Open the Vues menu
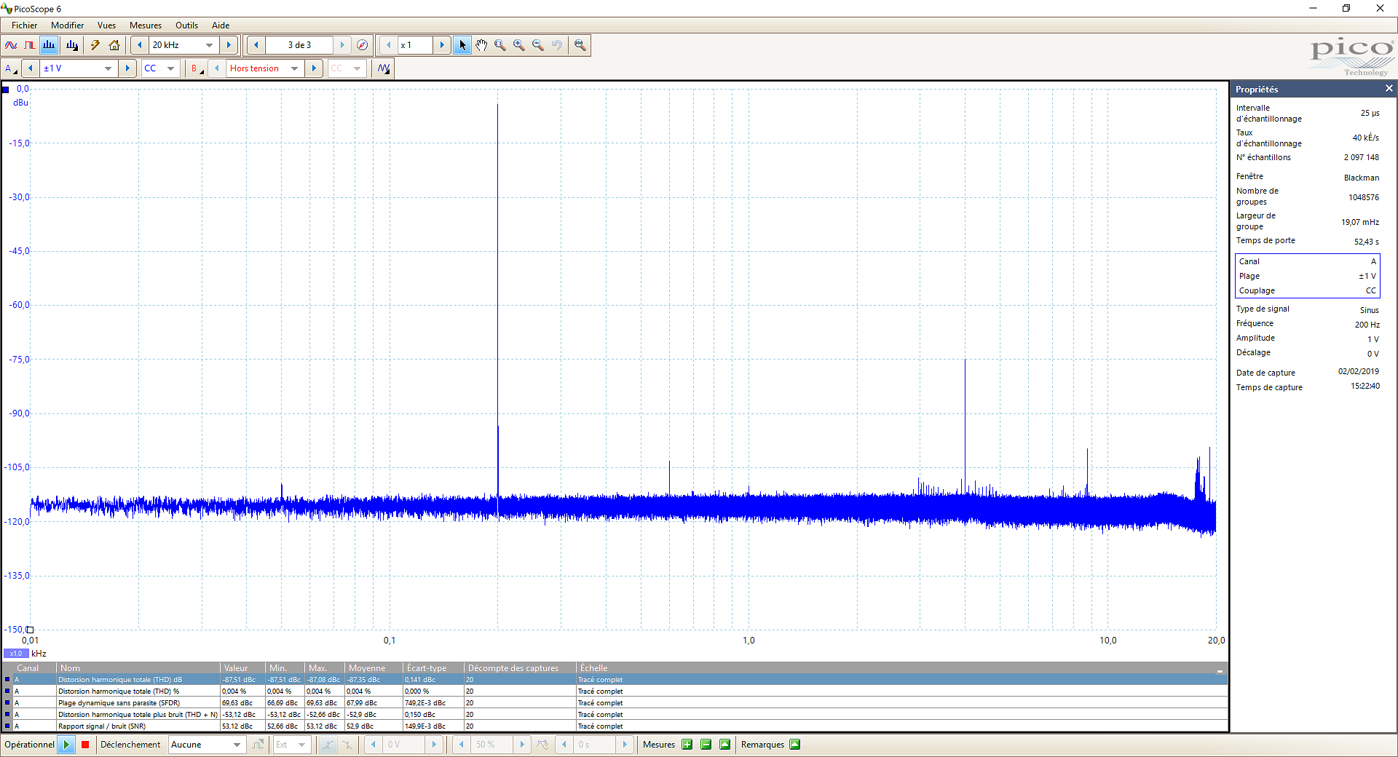This screenshot has height=757, width=1398. 106,25
